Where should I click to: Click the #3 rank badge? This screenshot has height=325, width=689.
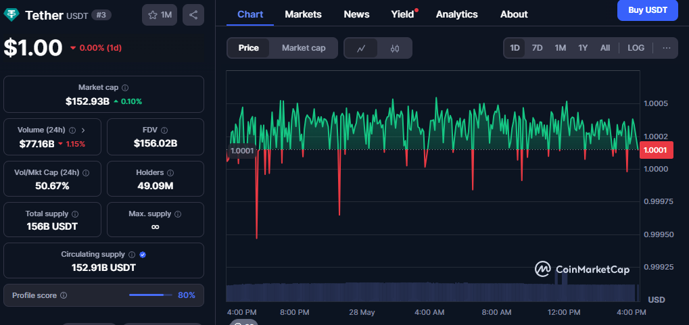pyautogui.click(x=101, y=15)
